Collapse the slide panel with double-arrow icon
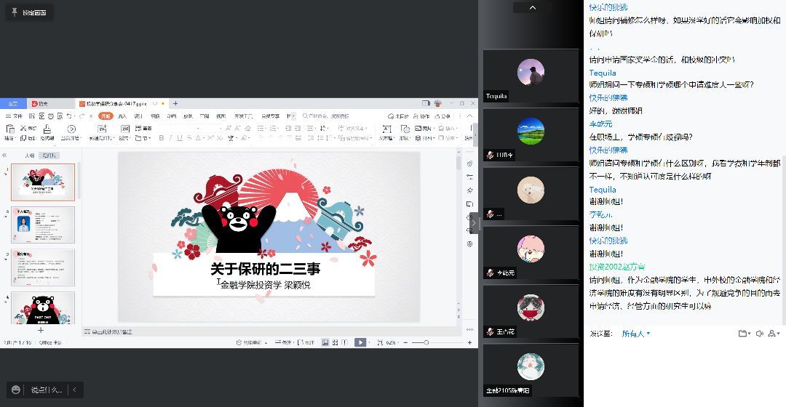786x407 pixels. click(x=4, y=156)
